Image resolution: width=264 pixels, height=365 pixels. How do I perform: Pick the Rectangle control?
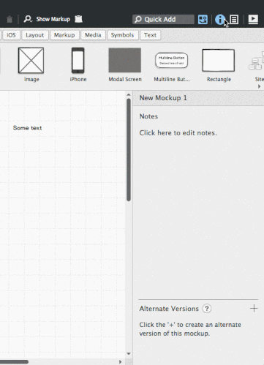219,60
